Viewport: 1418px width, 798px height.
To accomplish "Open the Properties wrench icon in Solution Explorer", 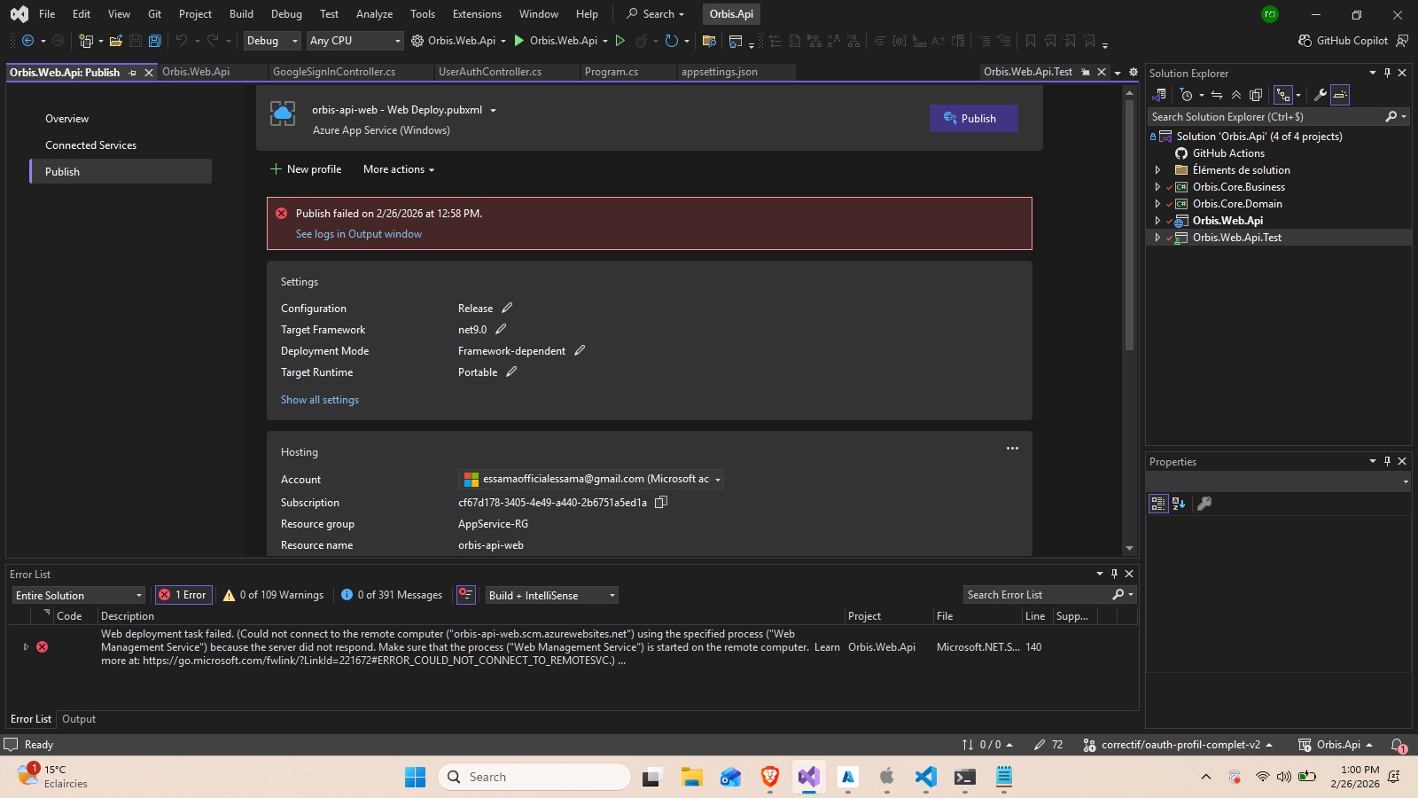I will click(x=1320, y=95).
